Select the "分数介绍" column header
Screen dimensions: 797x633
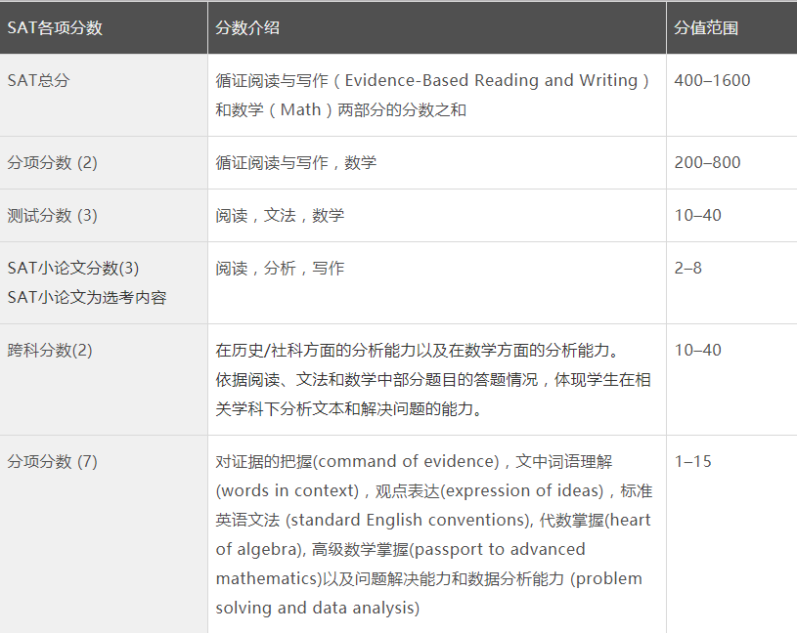pos(247,27)
